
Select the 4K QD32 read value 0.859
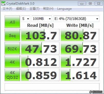click(40, 75)
